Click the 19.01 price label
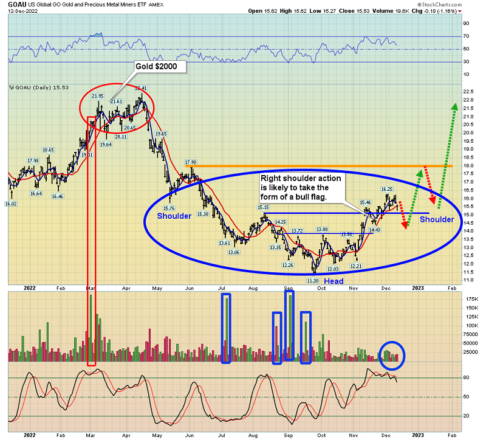486x440 pixels. (87, 155)
